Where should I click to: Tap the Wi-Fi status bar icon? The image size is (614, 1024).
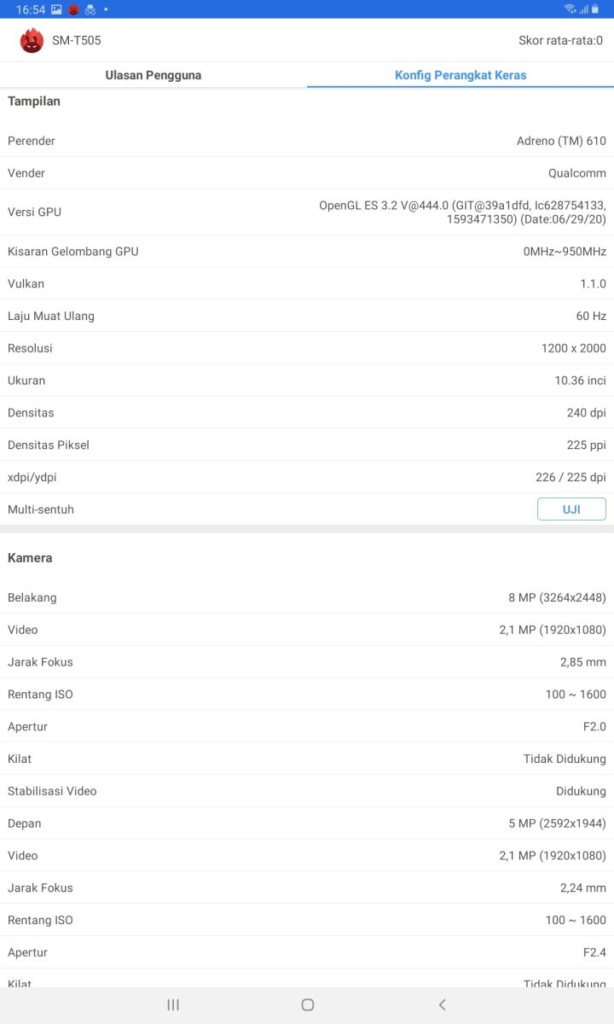tap(570, 9)
